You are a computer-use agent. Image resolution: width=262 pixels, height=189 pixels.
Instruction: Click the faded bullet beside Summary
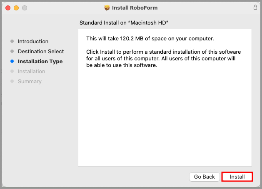click(x=12, y=81)
